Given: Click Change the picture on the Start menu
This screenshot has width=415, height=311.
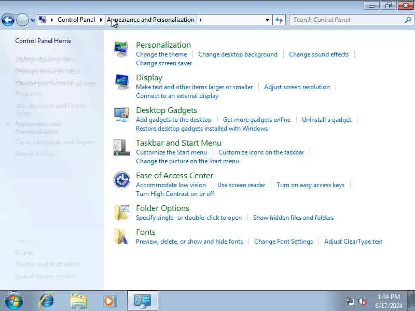Looking at the screenshot, I should click(187, 161).
